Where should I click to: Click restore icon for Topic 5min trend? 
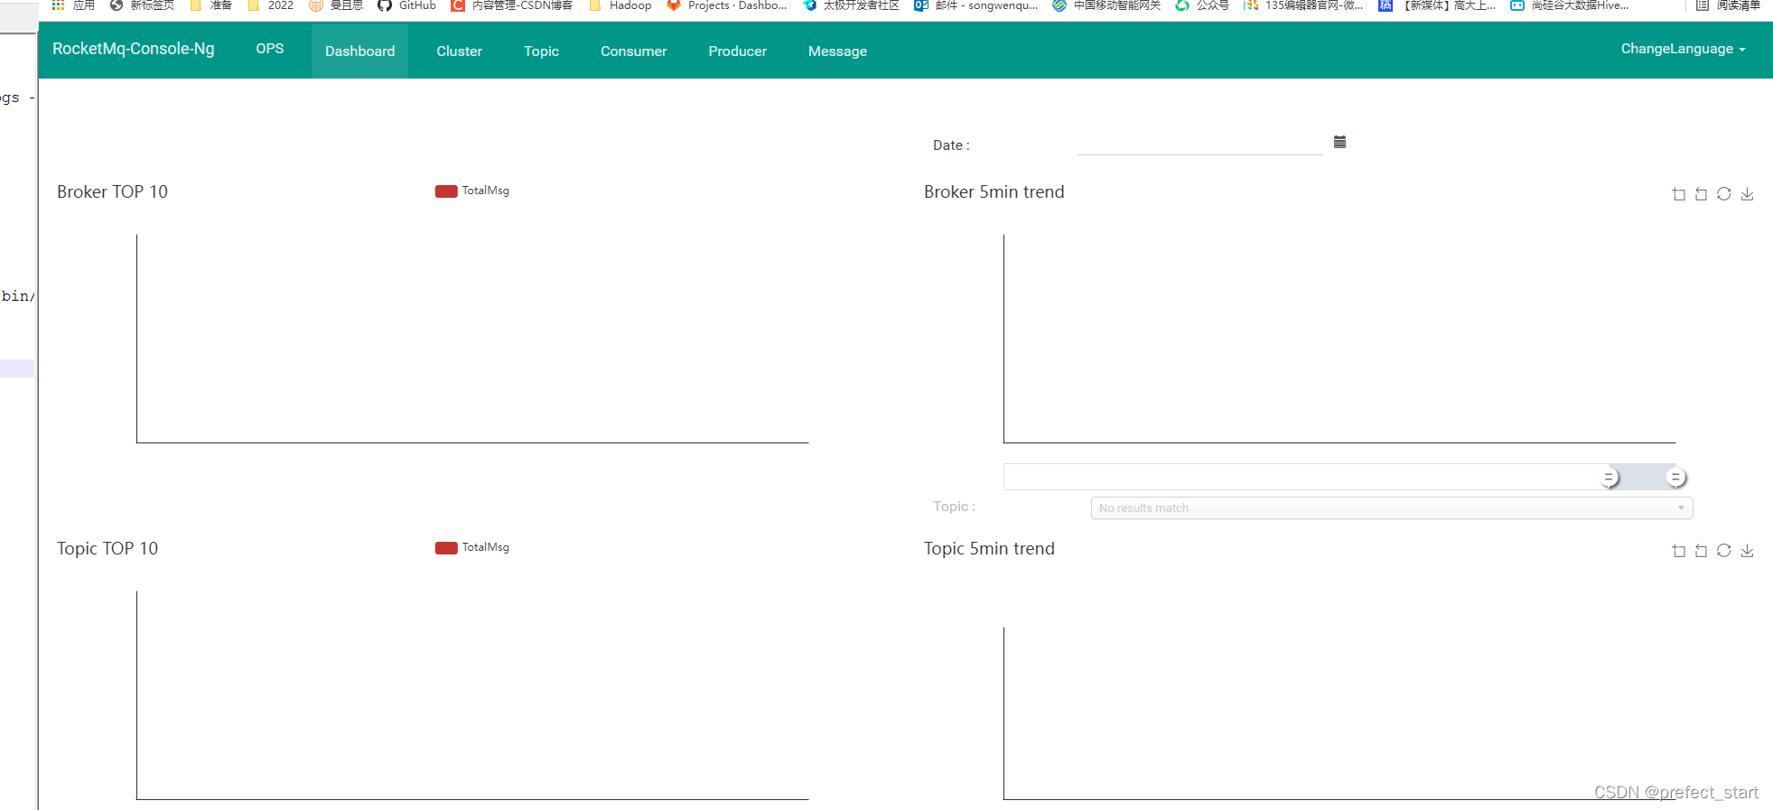pyautogui.click(x=1724, y=551)
